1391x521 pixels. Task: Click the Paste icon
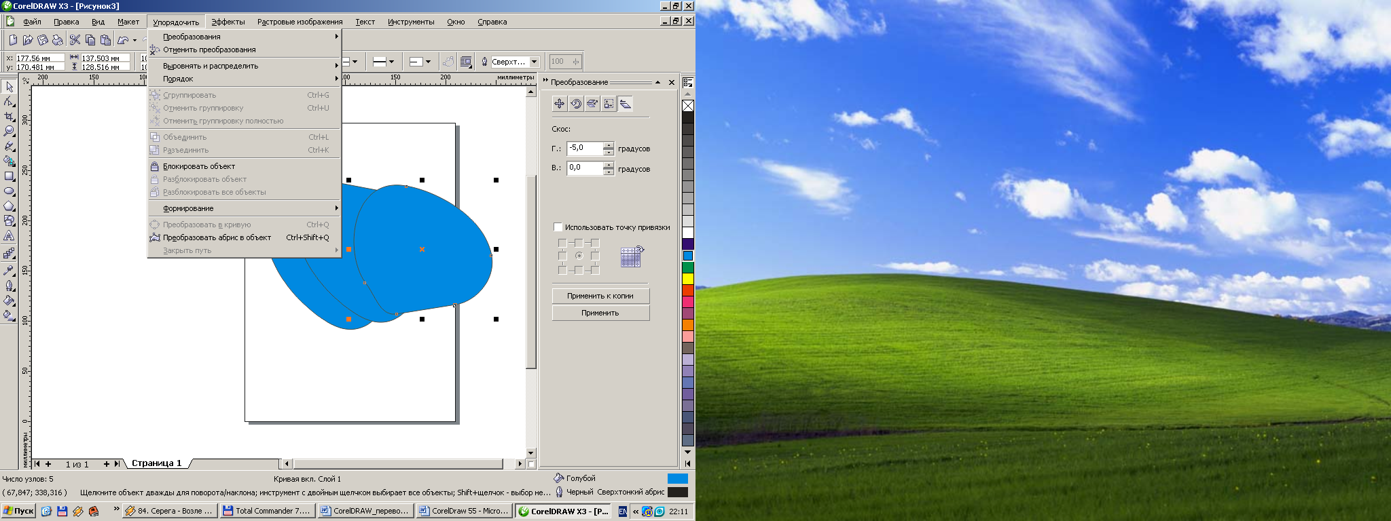pyautogui.click(x=105, y=40)
